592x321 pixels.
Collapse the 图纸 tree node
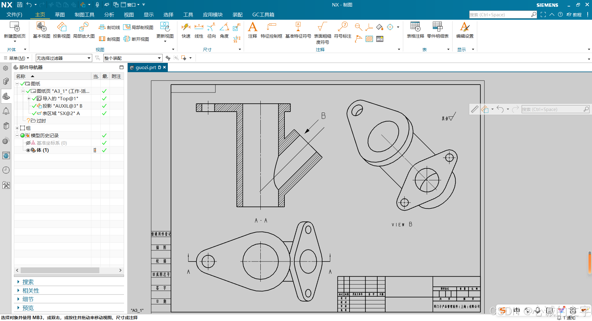tap(17, 84)
